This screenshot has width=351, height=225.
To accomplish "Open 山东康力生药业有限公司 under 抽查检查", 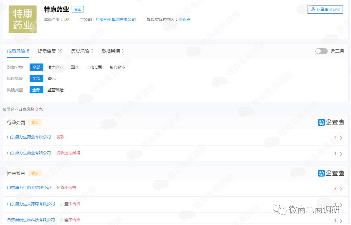I will [x=29, y=188].
